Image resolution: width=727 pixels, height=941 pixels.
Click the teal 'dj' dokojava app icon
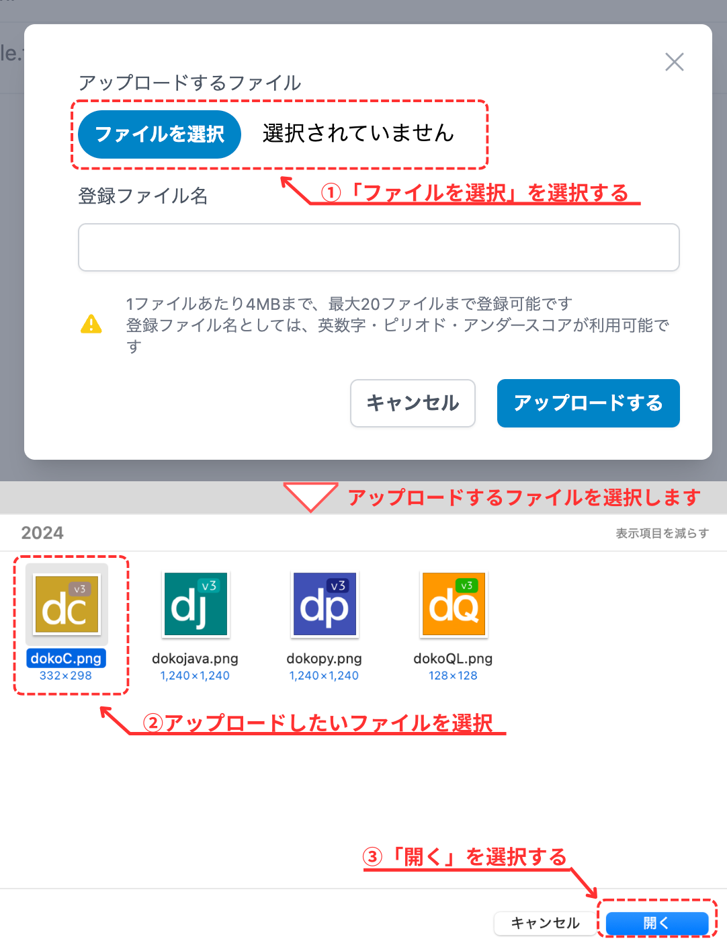pos(195,604)
